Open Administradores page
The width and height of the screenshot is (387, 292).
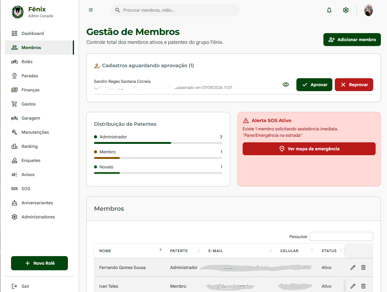(x=39, y=217)
